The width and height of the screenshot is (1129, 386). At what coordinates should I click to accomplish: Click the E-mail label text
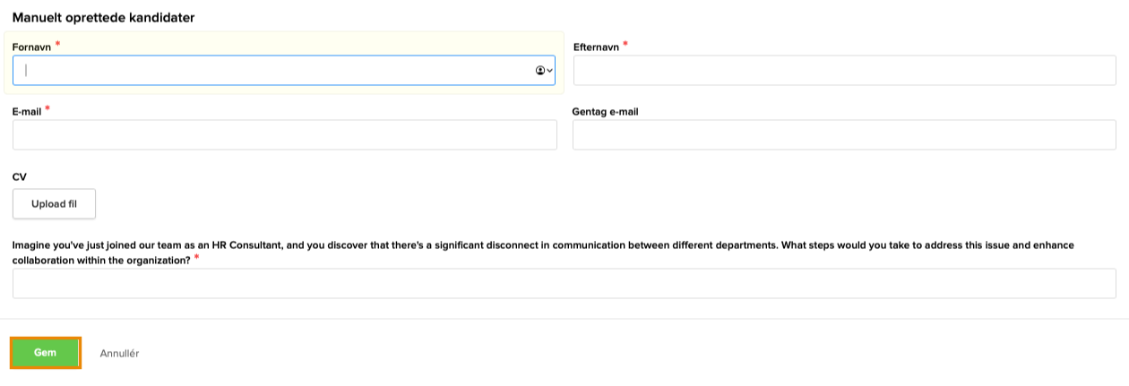pos(27,112)
